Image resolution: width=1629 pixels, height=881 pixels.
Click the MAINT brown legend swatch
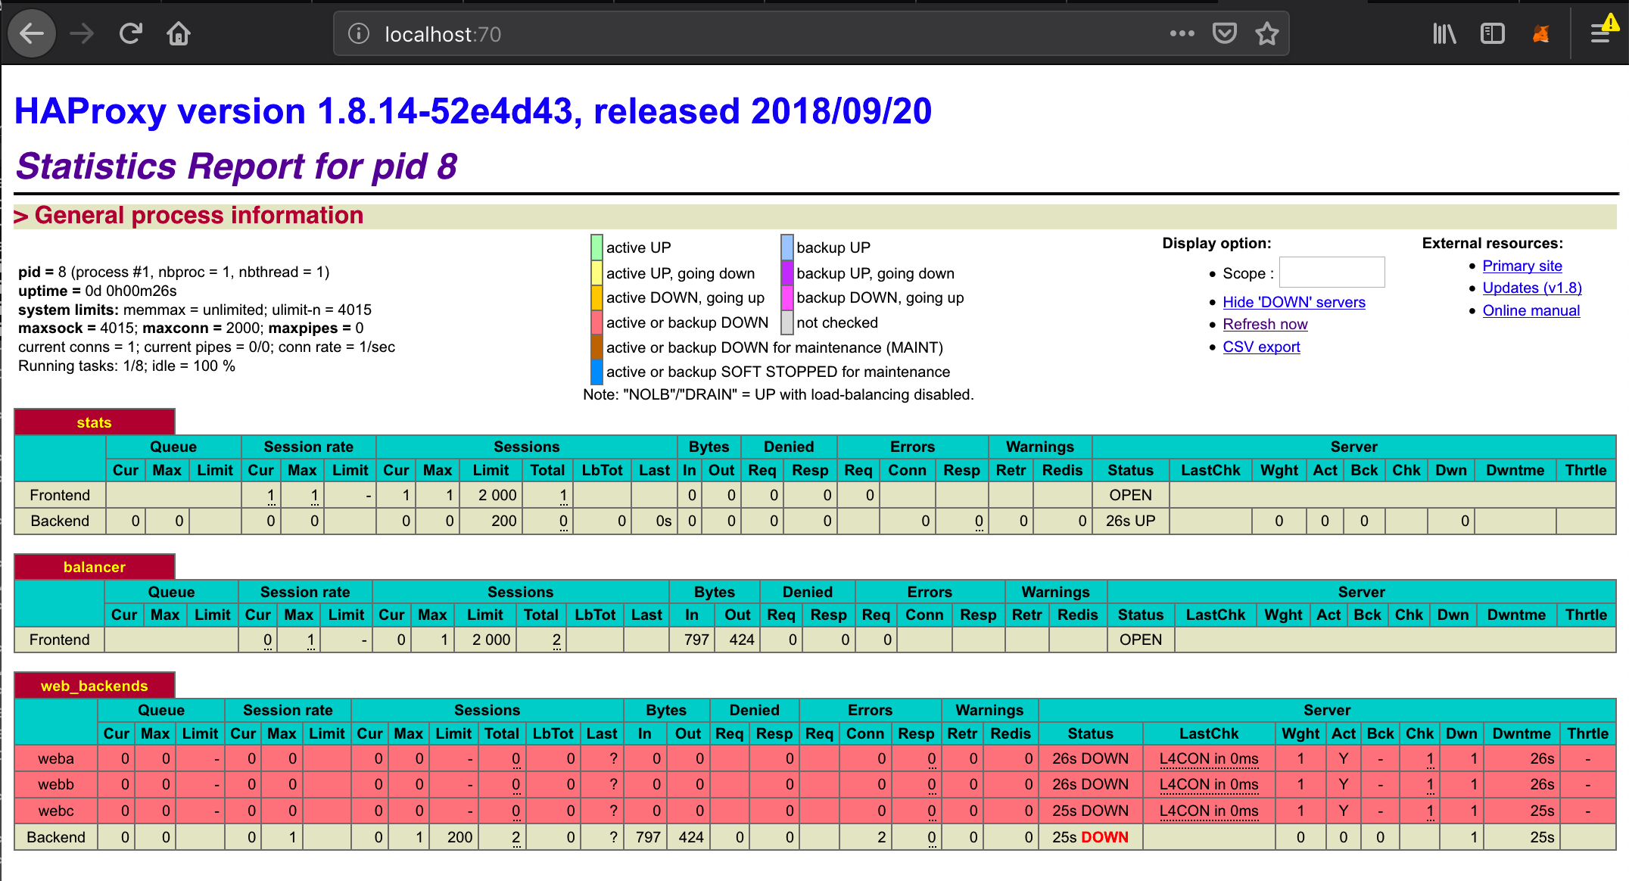point(596,347)
